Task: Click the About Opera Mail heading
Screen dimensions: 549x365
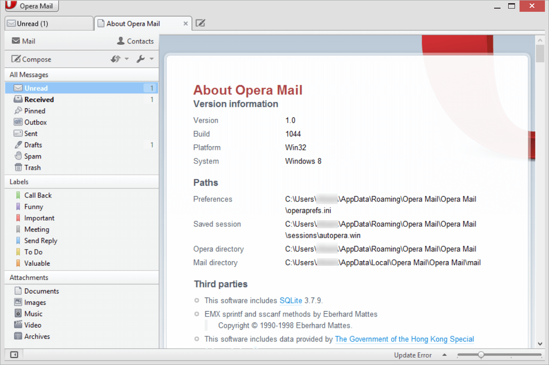Action: point(248,90)
